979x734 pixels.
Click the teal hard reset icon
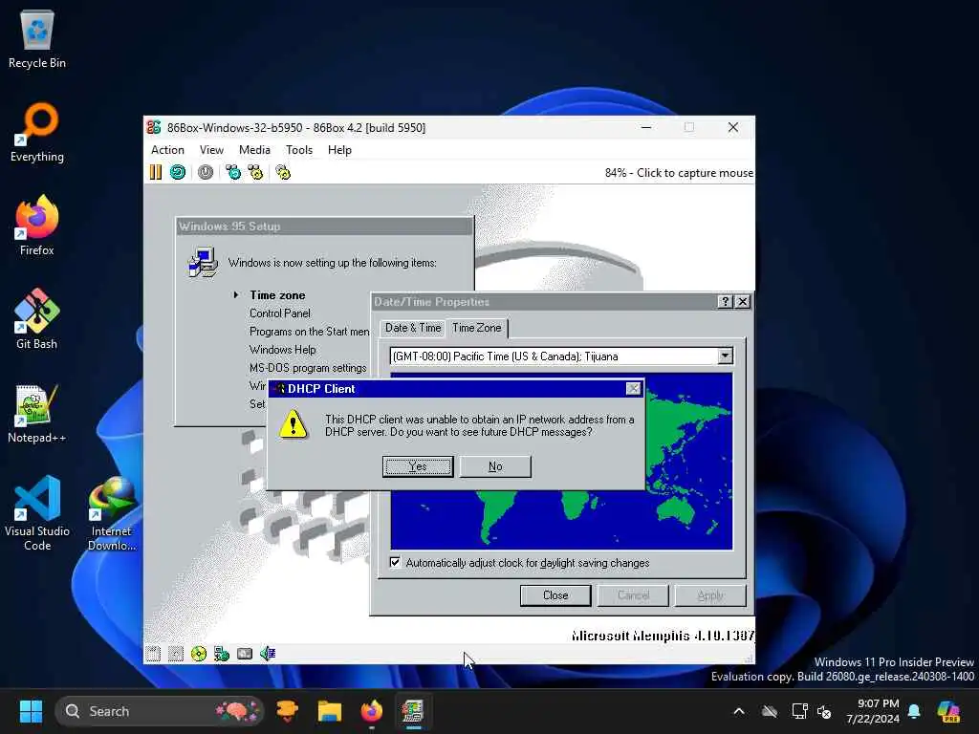tap(178, 172)
